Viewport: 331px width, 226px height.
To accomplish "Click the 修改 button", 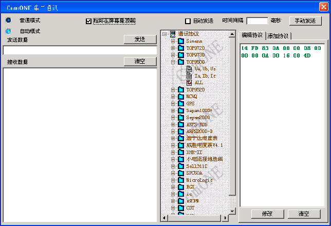I will [x=267, y=213].
